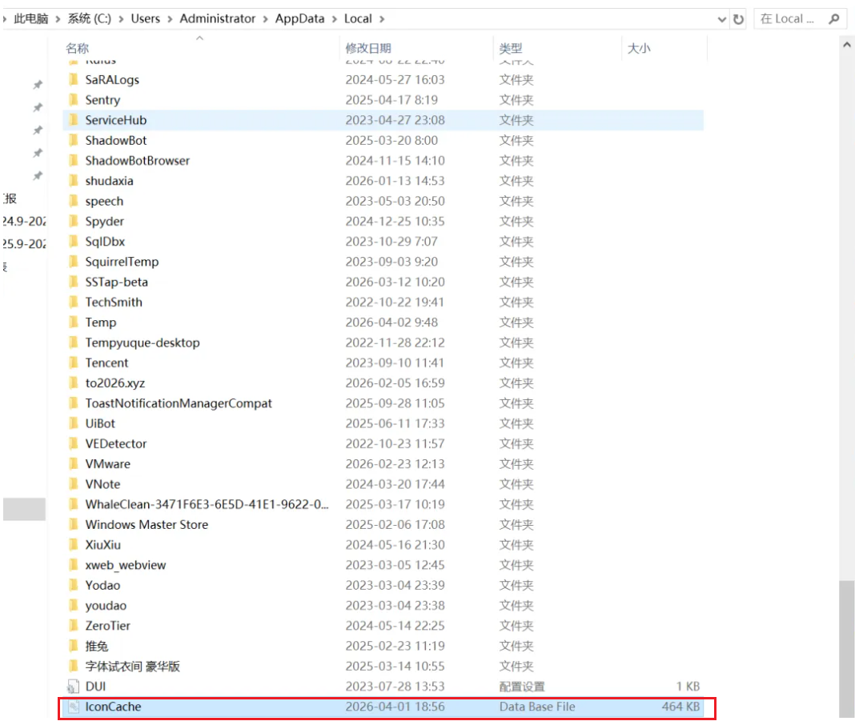Click Users in the breadcrumb path
Screen dimensions: 855x721
coord(145,18)
